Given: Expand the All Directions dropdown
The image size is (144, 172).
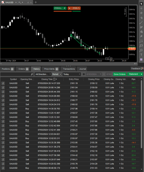Looking at the screenshot, I should (43, 74).
